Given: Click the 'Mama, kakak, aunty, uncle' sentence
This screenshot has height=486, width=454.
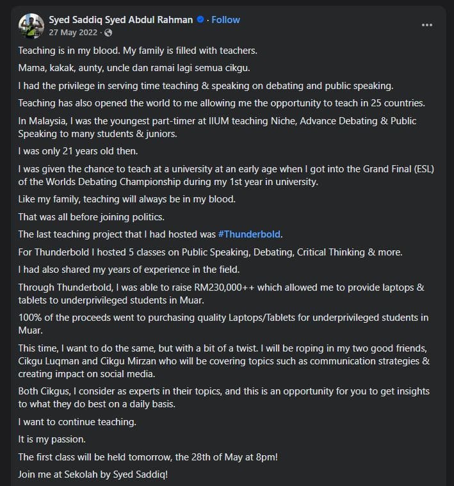Looking at the screenshot, I should pos(134,68).
